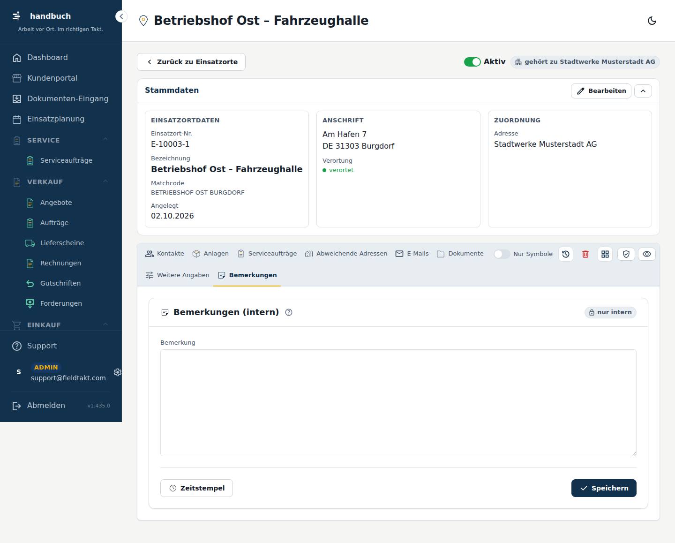Go to Dokumenten-Eingang
Screen dimensions: 675x543
(x=61, y=99)
